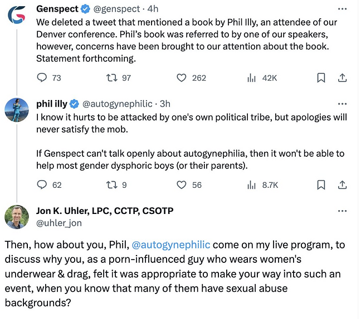Retweet phil illy's tweet
361x319 pixels.
113,185
